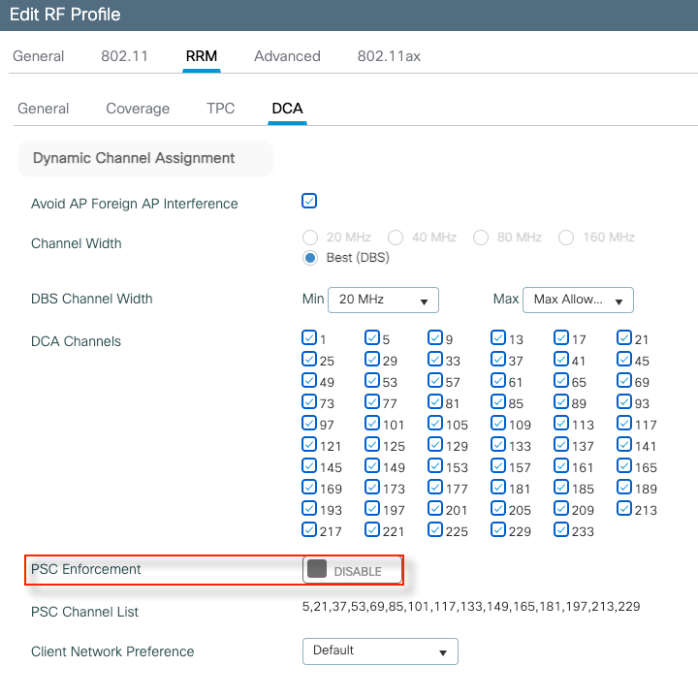Deselect DCA channel 149
Screen dimensions: 698x698
point(372,465)
